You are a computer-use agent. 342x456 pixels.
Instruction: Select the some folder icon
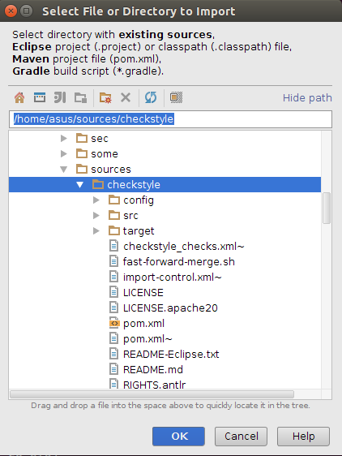(82, 153)
